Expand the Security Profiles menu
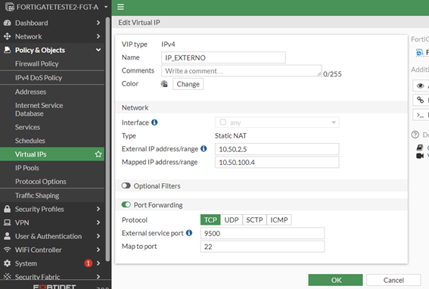429x289 pixels. (x=52, y=209)
